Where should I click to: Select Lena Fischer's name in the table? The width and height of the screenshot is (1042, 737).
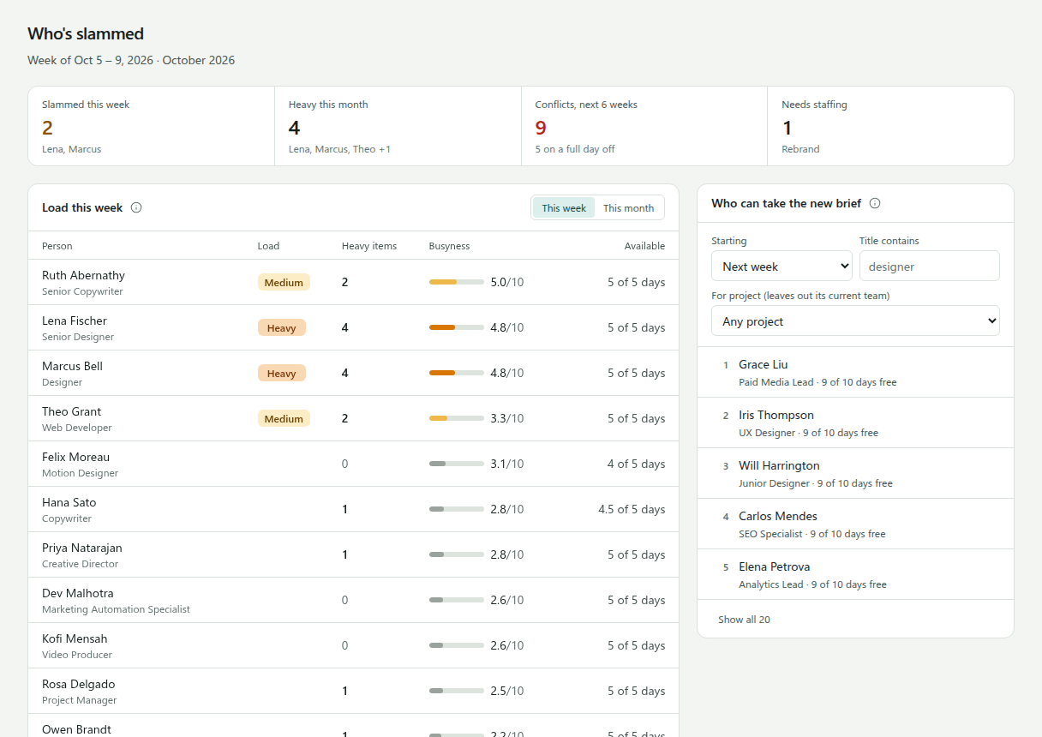(75, 321)
